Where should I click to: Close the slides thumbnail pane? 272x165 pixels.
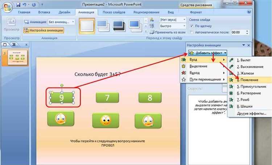(x=26, y=45)
